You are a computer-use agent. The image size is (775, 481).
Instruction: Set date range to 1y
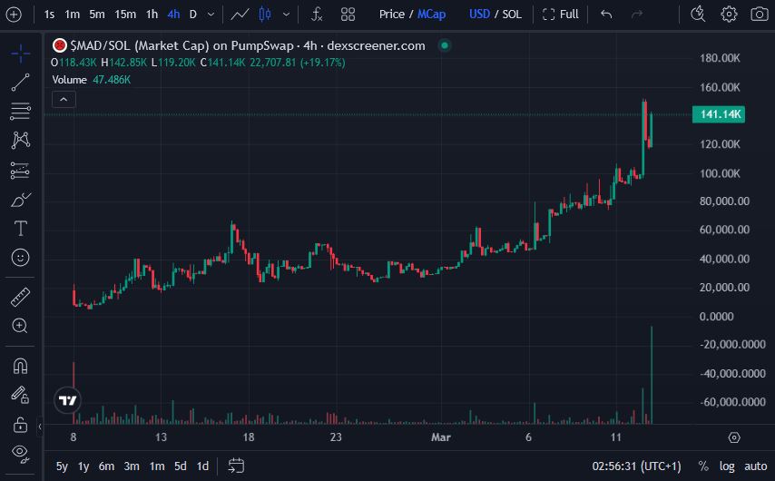83,466
